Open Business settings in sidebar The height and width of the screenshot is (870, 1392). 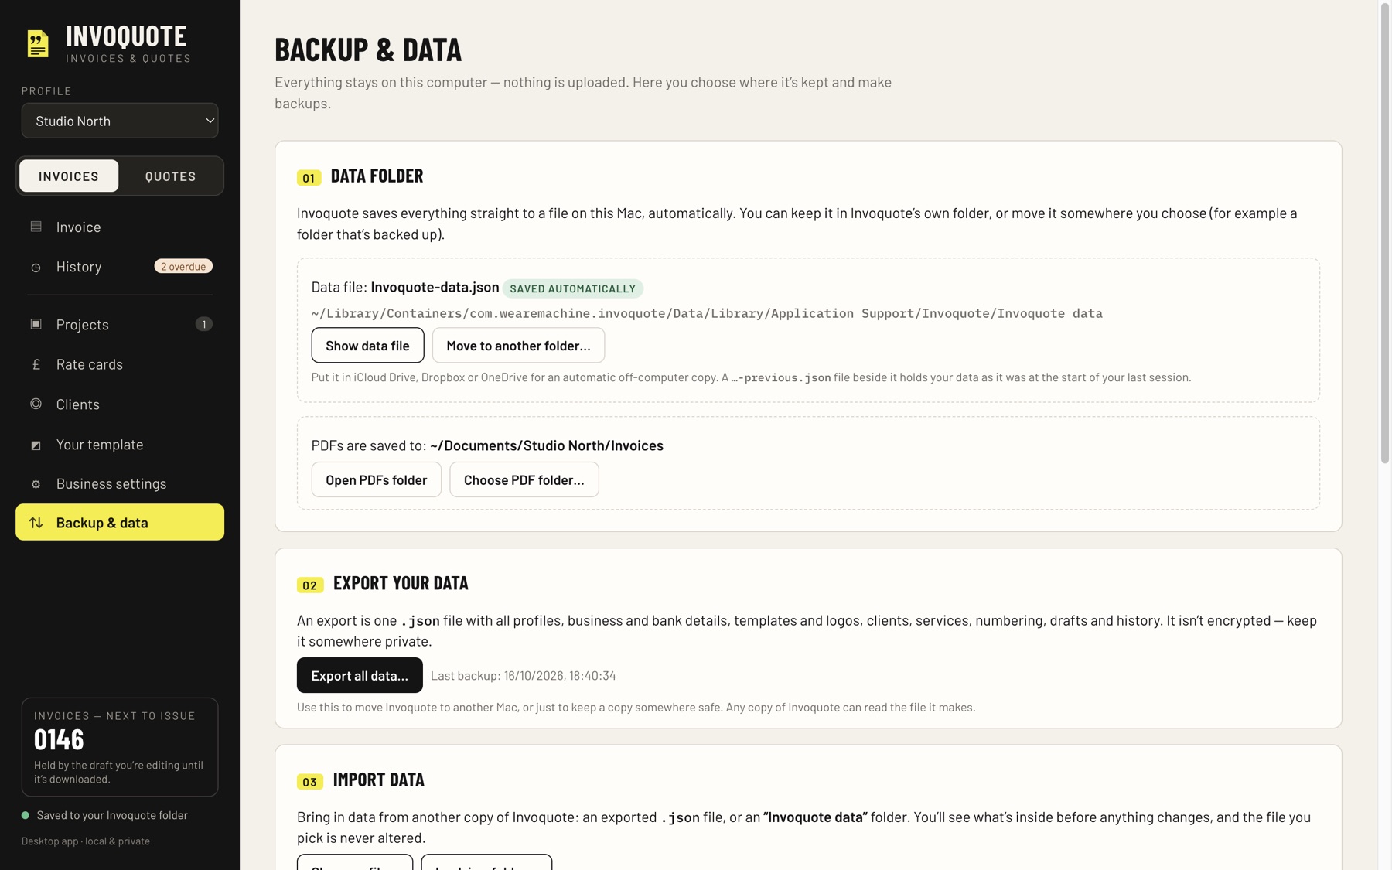120,484
